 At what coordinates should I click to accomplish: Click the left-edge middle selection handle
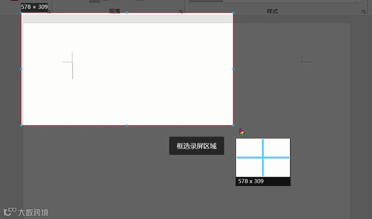pyautogui.click(x=21, y=69)
